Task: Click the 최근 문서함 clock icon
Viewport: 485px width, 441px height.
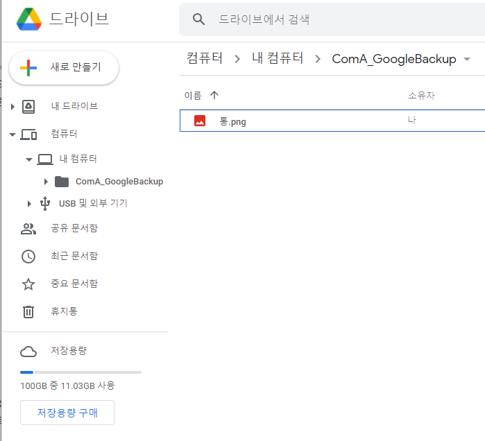Action: [28, 256]
